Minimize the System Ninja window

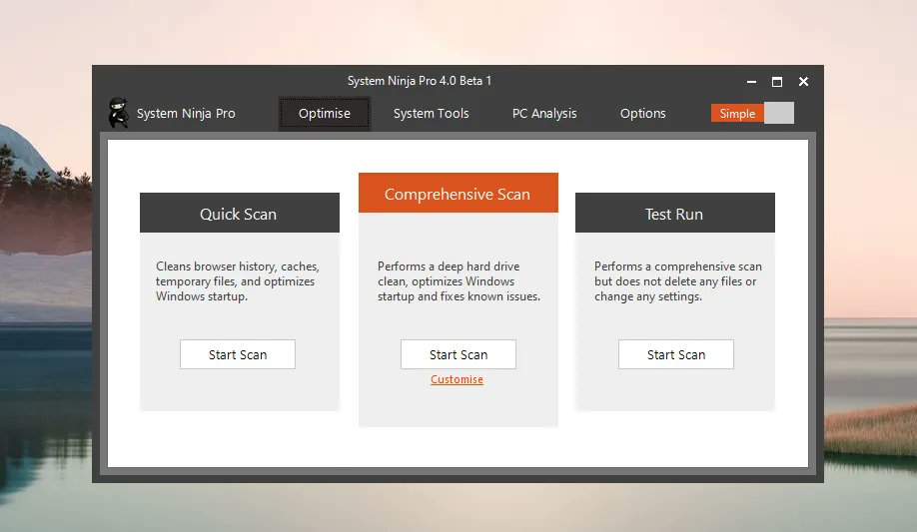click(751, 82)
